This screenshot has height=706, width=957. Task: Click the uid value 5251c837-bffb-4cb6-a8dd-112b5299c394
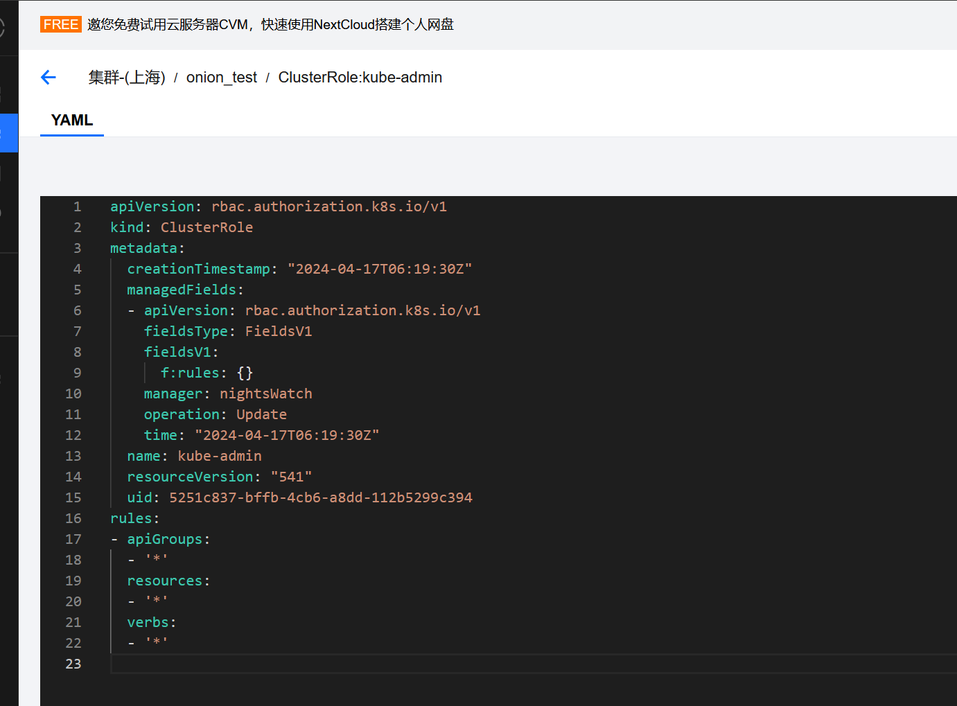pos(321,497)
